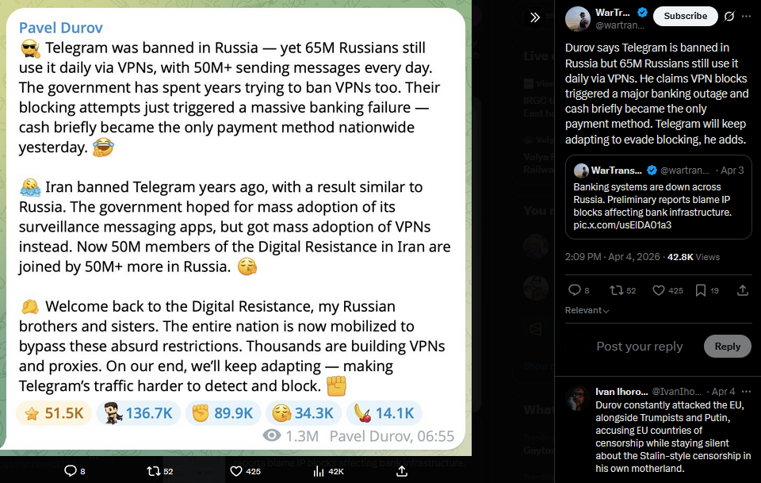Share the post via sidebar upload icon
The image size is (761, 483).
point(743,290)
